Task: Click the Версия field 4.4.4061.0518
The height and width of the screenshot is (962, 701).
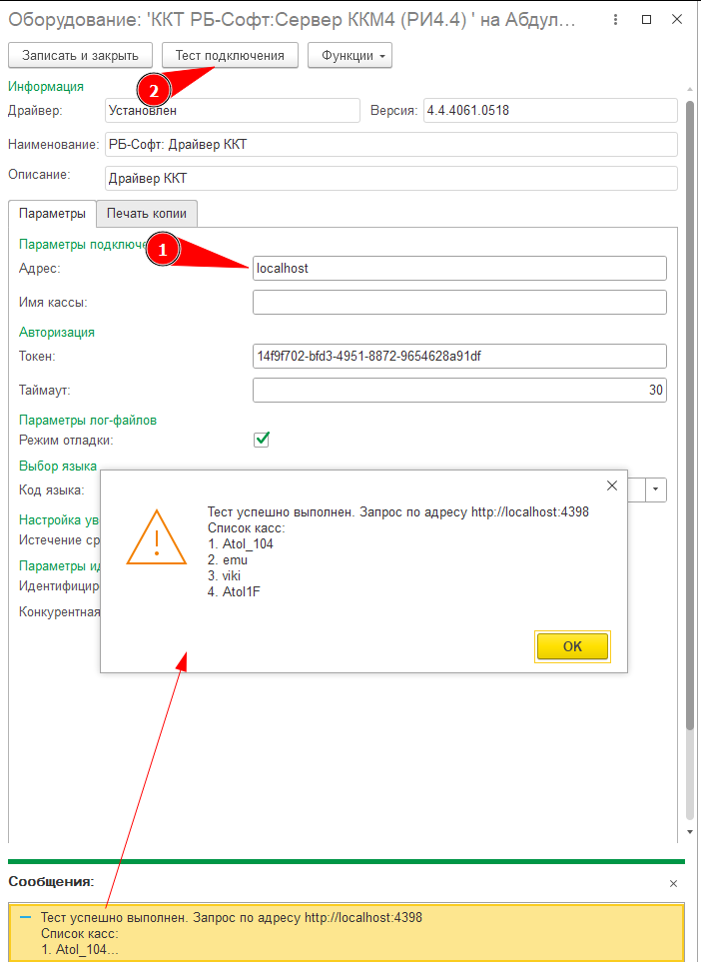Action: pos(550,111)
